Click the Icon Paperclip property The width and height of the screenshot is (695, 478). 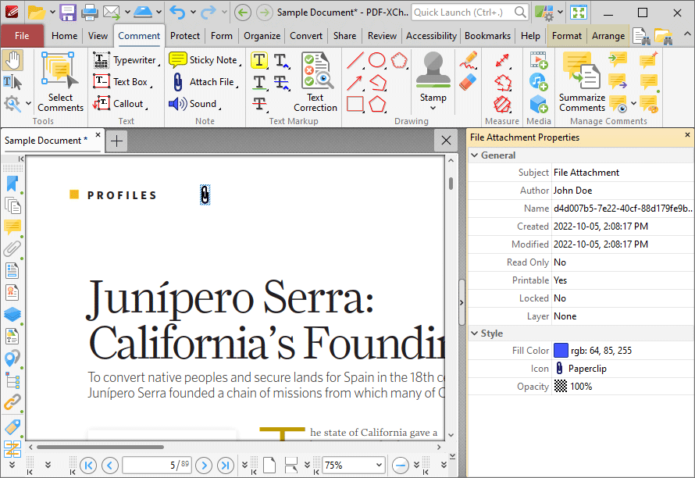[x=623, y=369]
